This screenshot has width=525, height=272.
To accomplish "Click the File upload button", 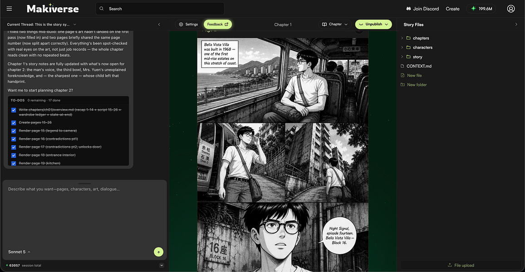I will [x=461, y=265].
